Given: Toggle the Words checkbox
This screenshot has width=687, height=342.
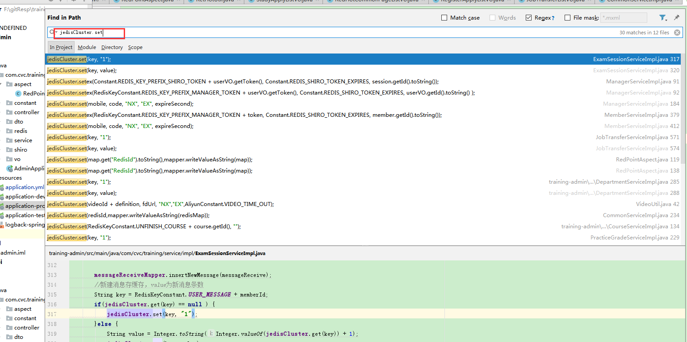Looking at the screenshot, I should (491, 17).
